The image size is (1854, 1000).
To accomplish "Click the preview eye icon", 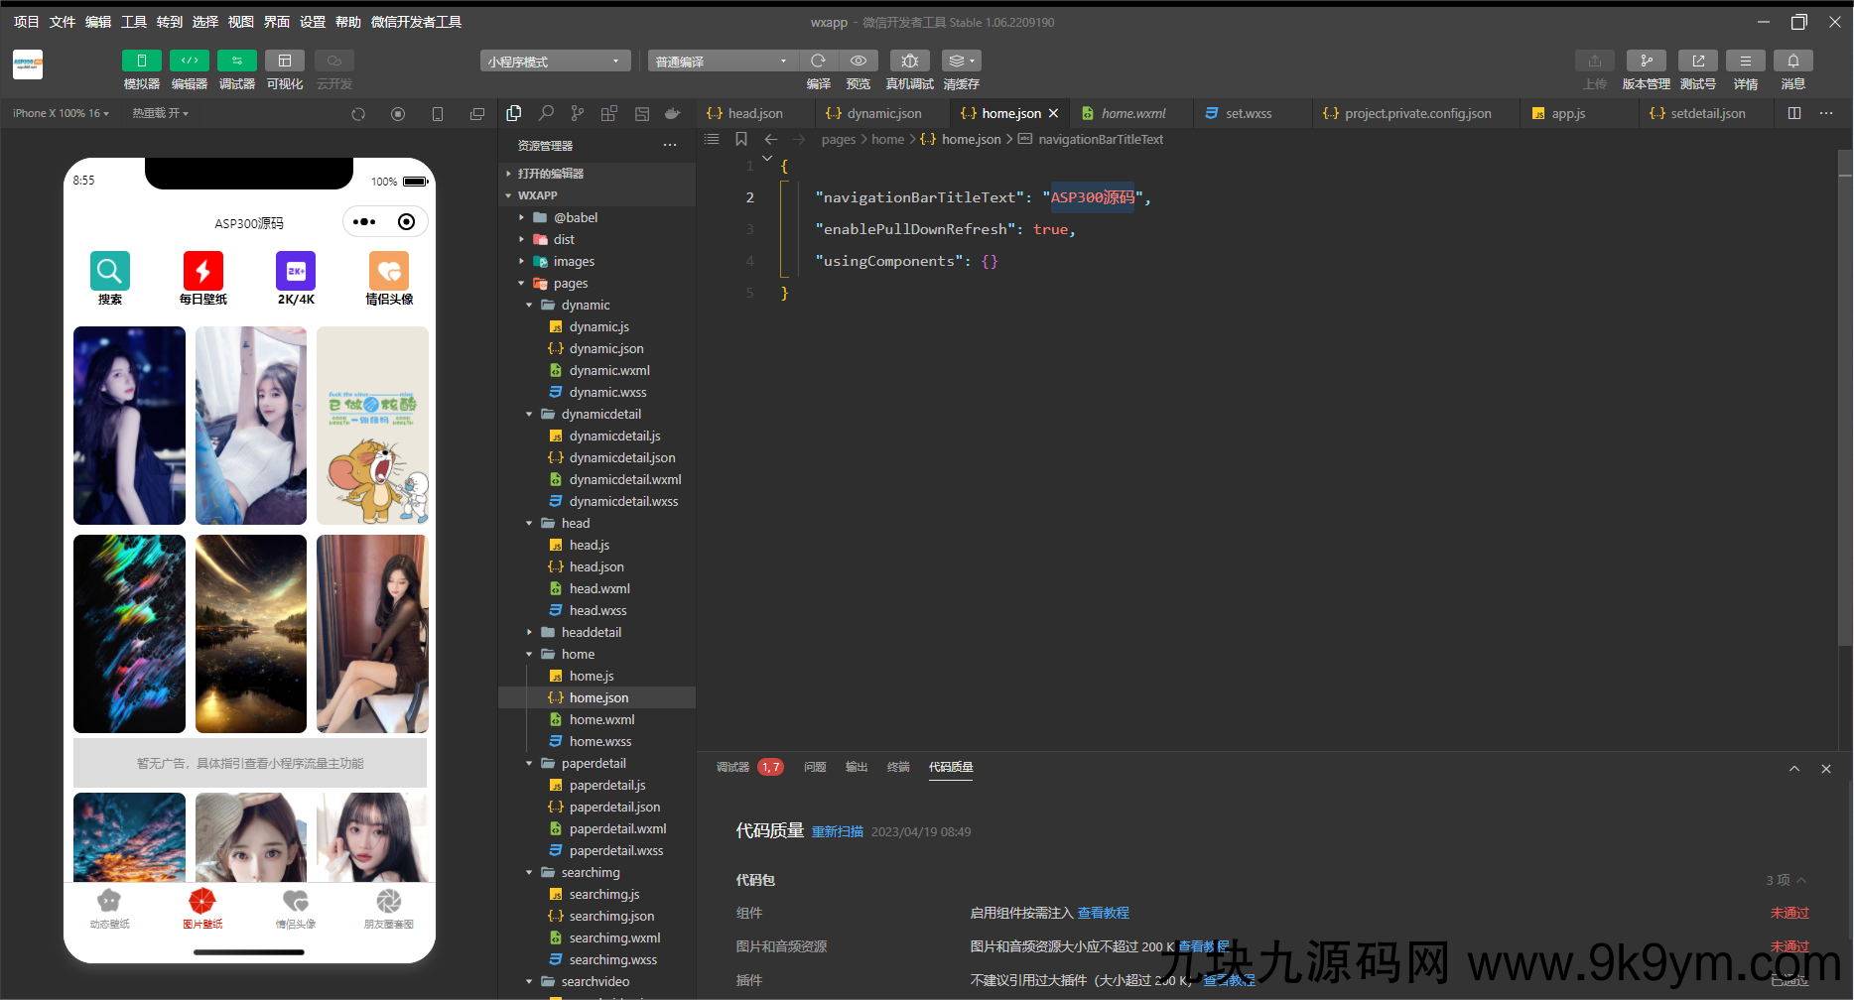I will coord(858,62).
